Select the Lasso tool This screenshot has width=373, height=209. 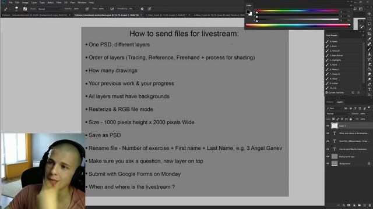click(370, 24)
